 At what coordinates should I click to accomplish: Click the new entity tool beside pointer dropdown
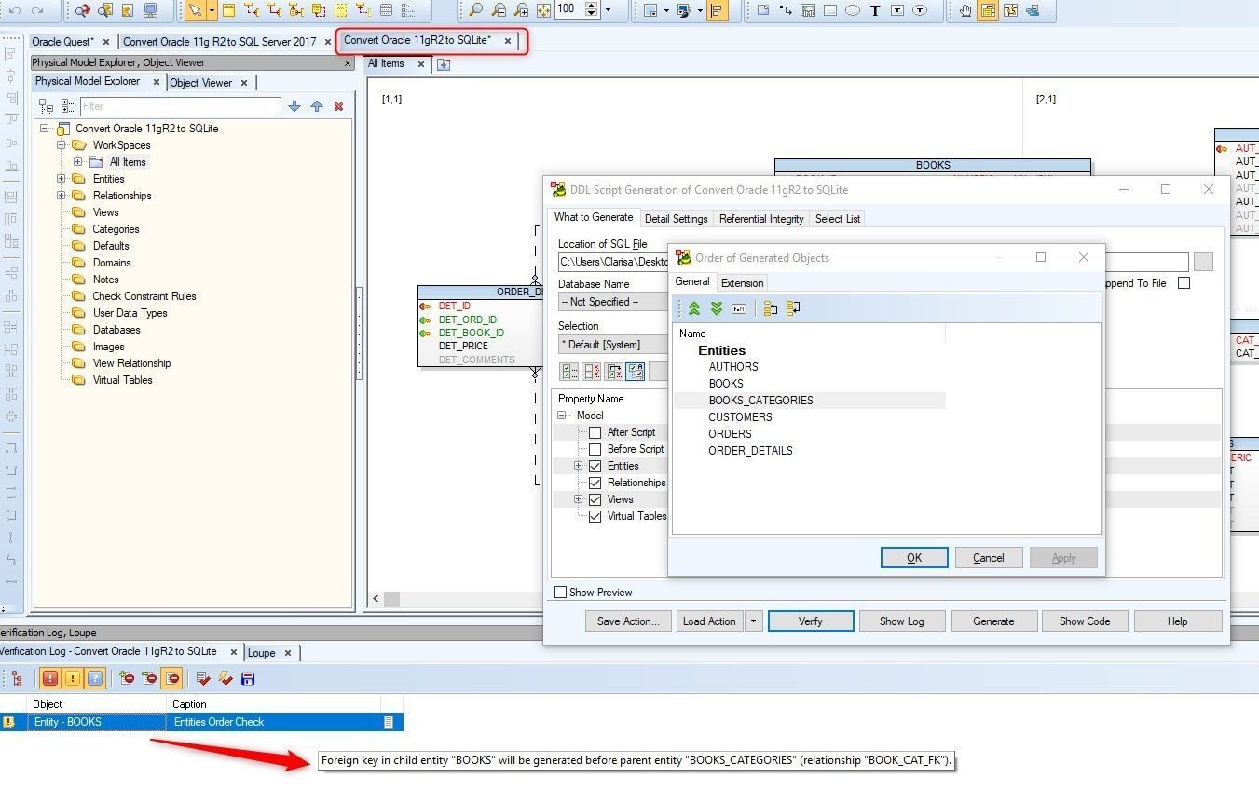[x=228, y=10]
